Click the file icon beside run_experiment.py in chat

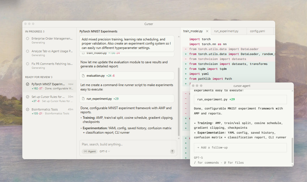pos(83,99)
